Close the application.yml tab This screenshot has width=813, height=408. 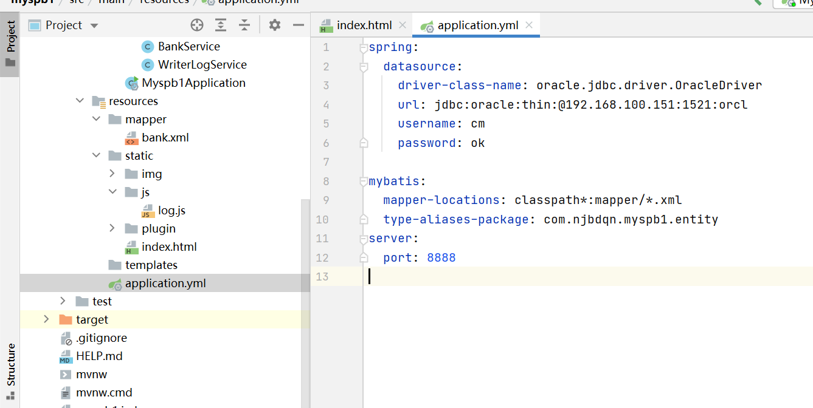[x=529, y=25]
